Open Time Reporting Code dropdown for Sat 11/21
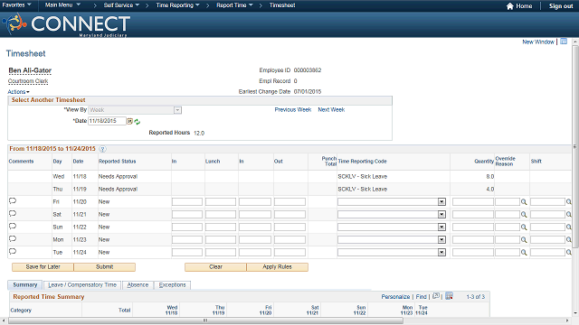579x325 pixels. coord(441,215)
